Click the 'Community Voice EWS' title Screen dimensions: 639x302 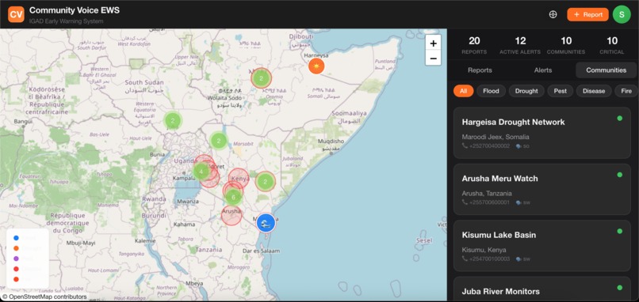(x=75, y=10)
